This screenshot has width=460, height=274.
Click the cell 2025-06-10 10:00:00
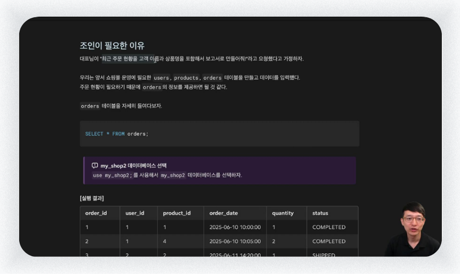[235, 227]
